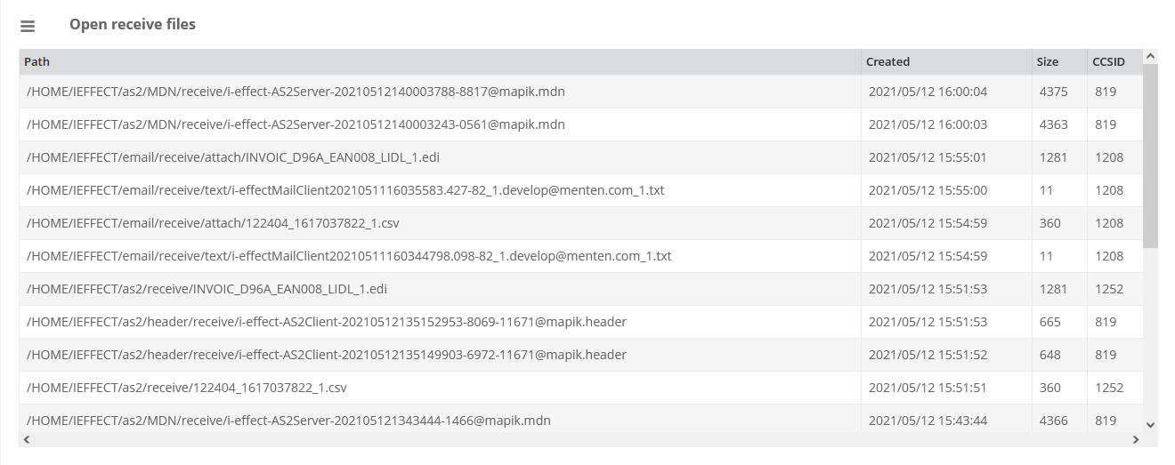Image resolution: width=1175 pixels, height=465 pixels.
Task: Select the MailClient 035583.427-82_1 txt row
Action: click(x=345, y=190)
